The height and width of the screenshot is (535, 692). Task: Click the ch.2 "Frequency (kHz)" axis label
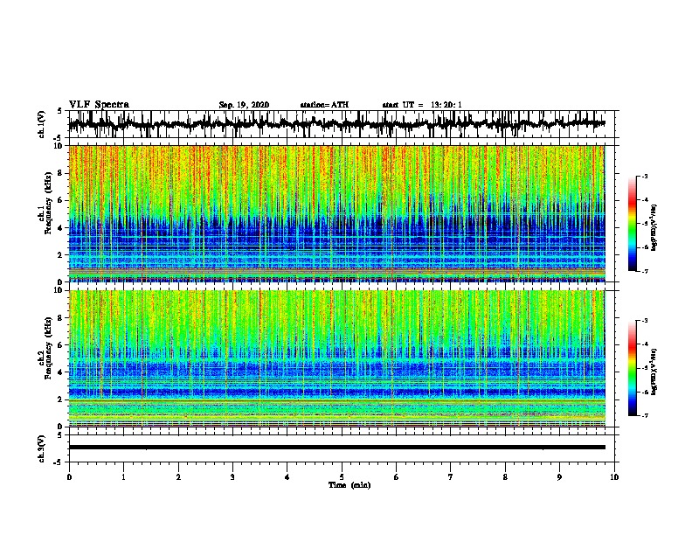click(49, 348)
